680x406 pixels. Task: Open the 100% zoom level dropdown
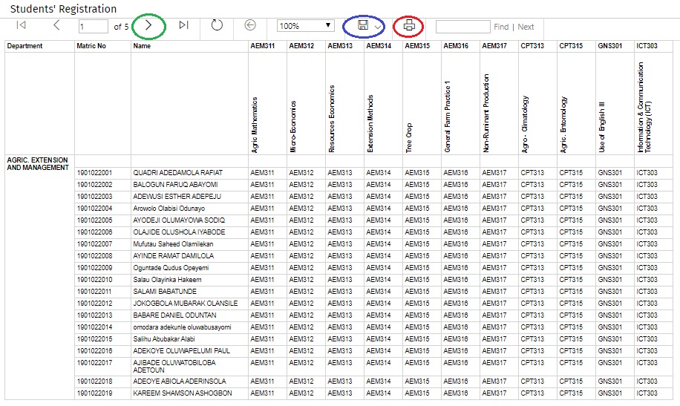click(x=306, y=25)
